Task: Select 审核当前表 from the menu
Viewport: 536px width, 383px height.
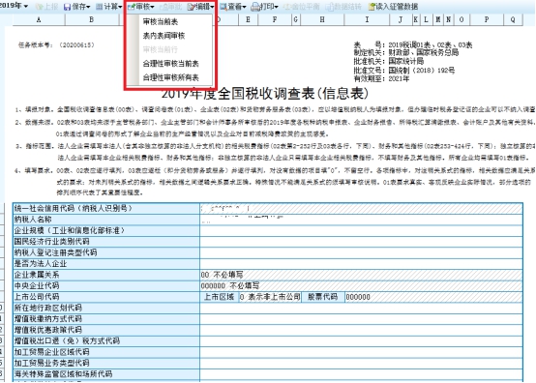Action: point(161,22)
